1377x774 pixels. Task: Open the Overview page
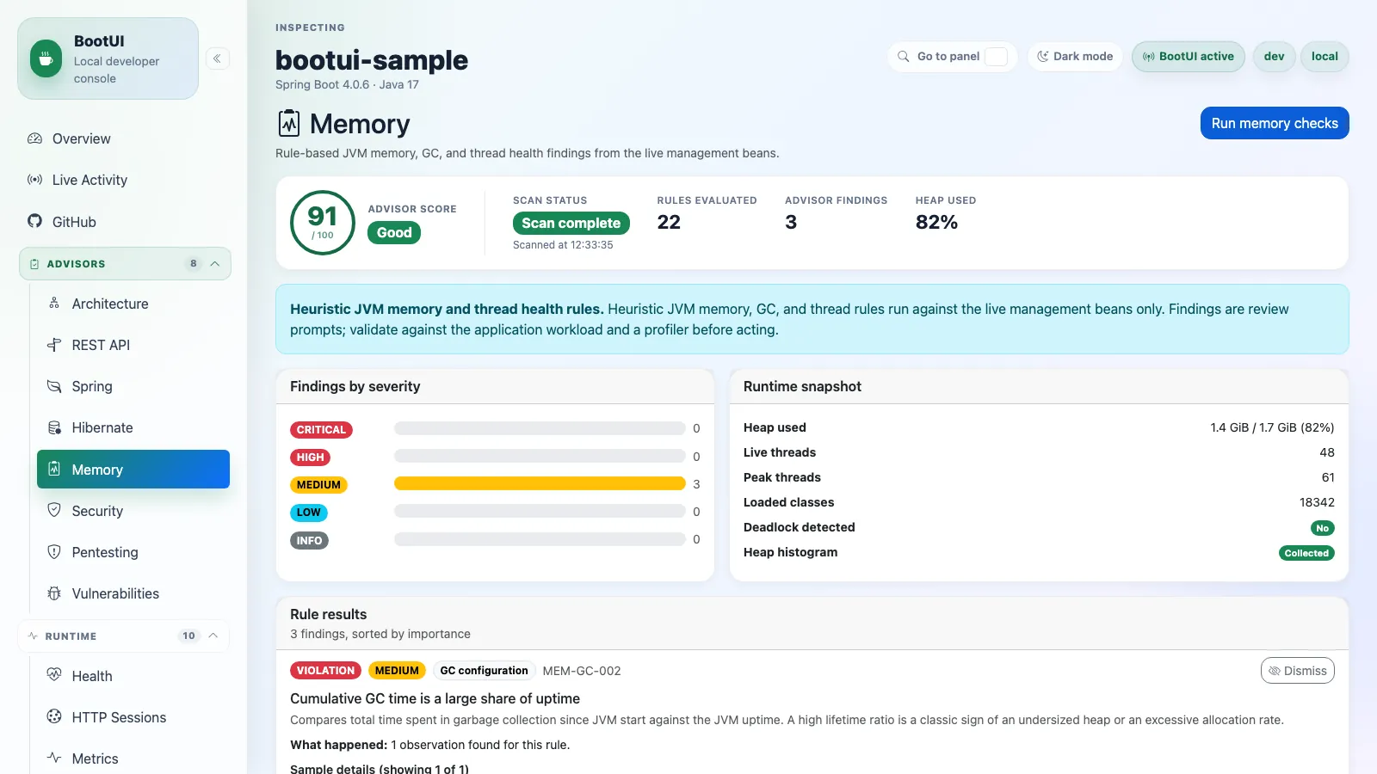[125, 138]
